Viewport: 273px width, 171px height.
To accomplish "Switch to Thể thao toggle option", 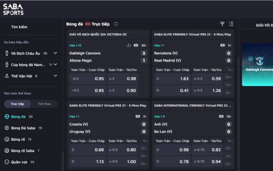I will (44, 104).
